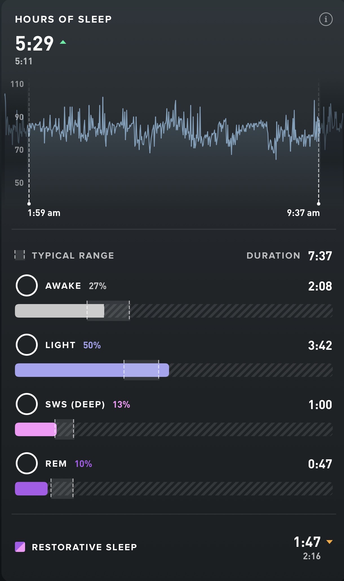Click the Typical Range legend icon
Screen dimensions: 344x581
20,255
